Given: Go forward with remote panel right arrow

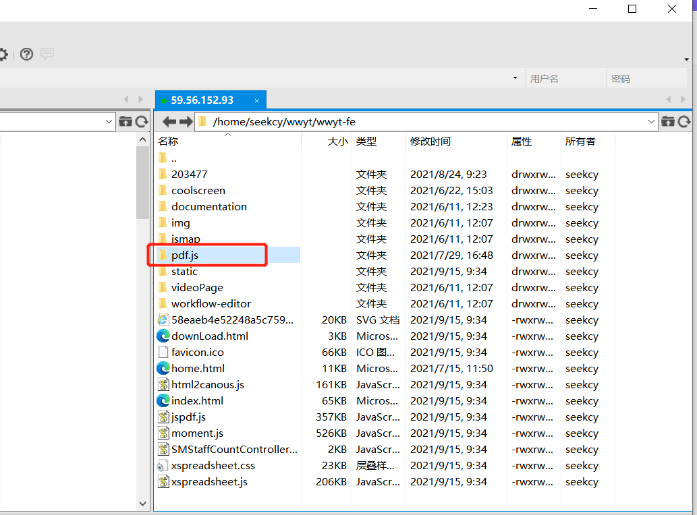Looking at the screenshot, I should 186,121.
